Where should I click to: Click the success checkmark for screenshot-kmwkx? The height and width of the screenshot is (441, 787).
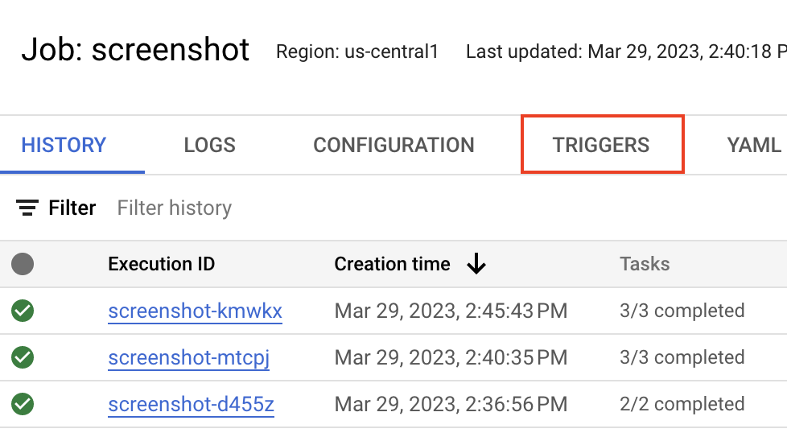(23, 311)
